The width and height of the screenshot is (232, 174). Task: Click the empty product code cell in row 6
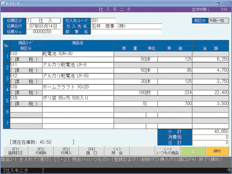click(x=26, y=110)
